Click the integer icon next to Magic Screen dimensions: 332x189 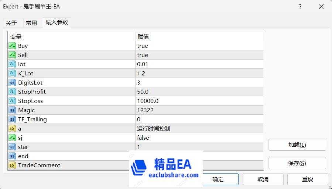(x=12, y=110)
